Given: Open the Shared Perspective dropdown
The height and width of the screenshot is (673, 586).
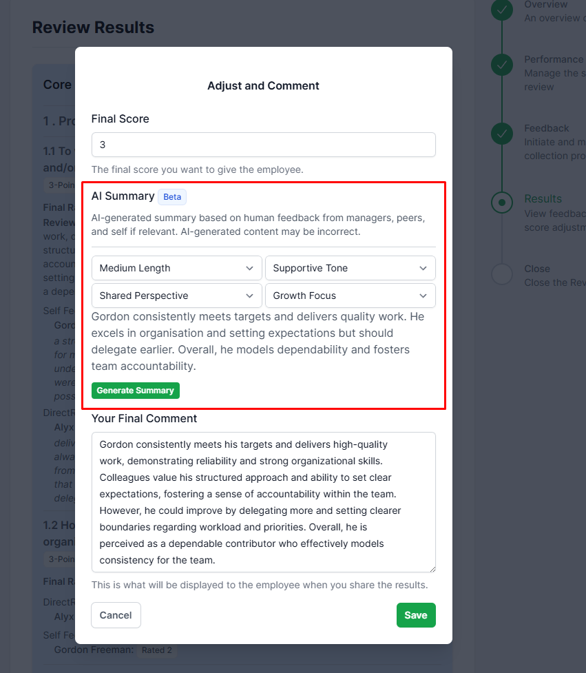Looking at the screenshot, I should tap(177, 296).
